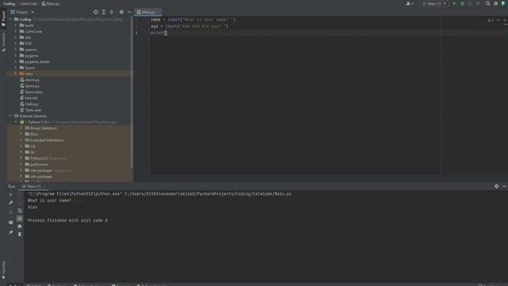Viewport: 508px width, 286px height.
Task: Hide the Project tool window
Action: click(129, 12)
